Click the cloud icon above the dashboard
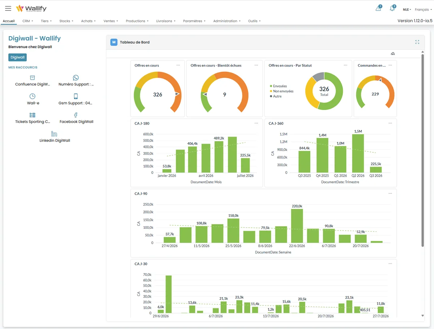Viewport: 434px width, 329px height. (393, 54)
